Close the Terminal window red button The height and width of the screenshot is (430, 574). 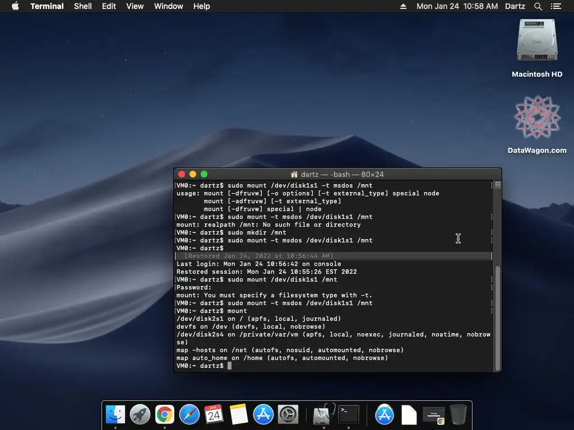tap(182, 175)
